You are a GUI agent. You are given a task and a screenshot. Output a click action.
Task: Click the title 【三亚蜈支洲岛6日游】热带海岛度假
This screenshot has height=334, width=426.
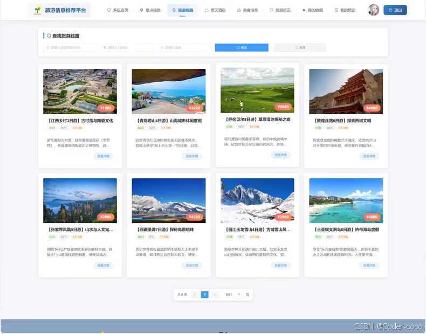[346, 229]
